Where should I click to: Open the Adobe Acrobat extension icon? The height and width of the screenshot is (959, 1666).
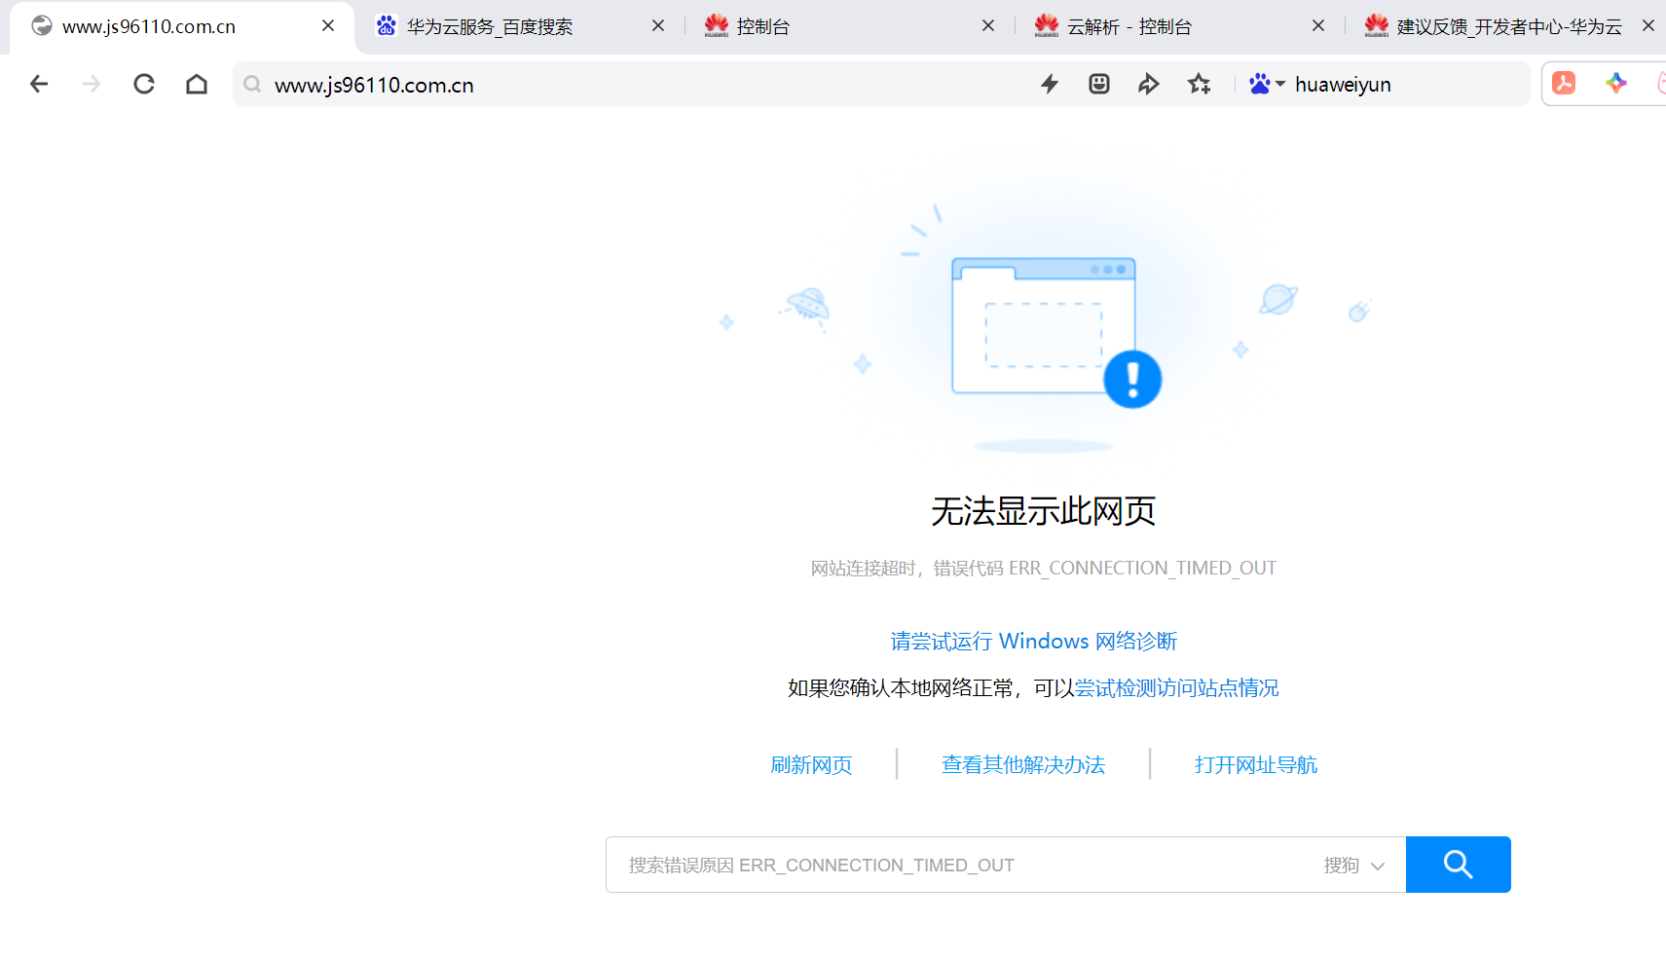coord(1563,83)
